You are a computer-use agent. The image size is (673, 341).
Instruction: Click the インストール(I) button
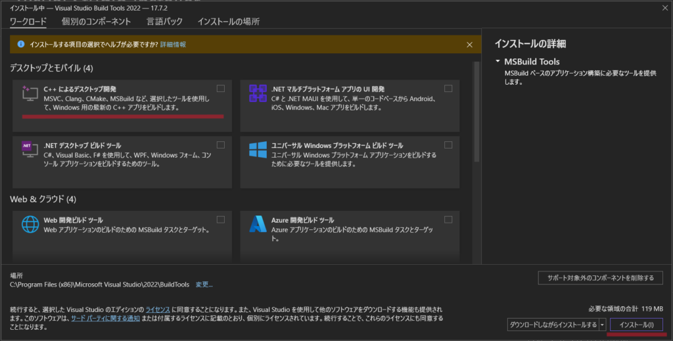[636, 325]
